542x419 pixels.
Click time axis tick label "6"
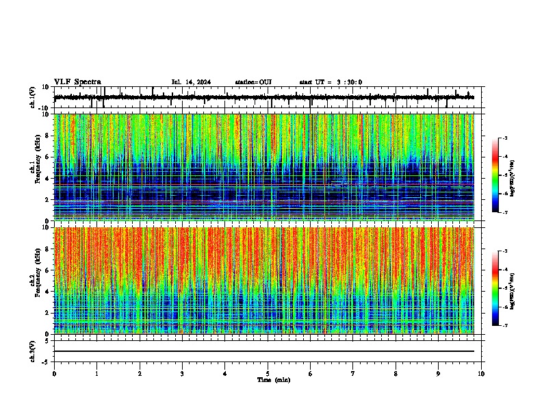click(311, 374)
